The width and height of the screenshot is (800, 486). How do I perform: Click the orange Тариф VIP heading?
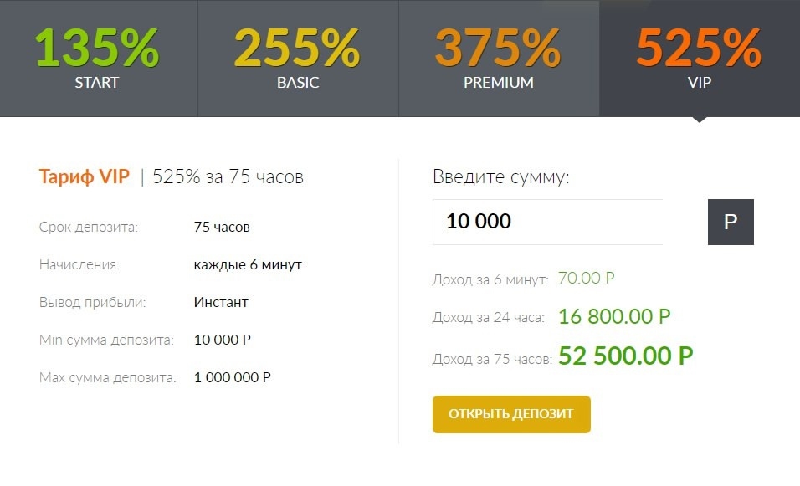85,177
